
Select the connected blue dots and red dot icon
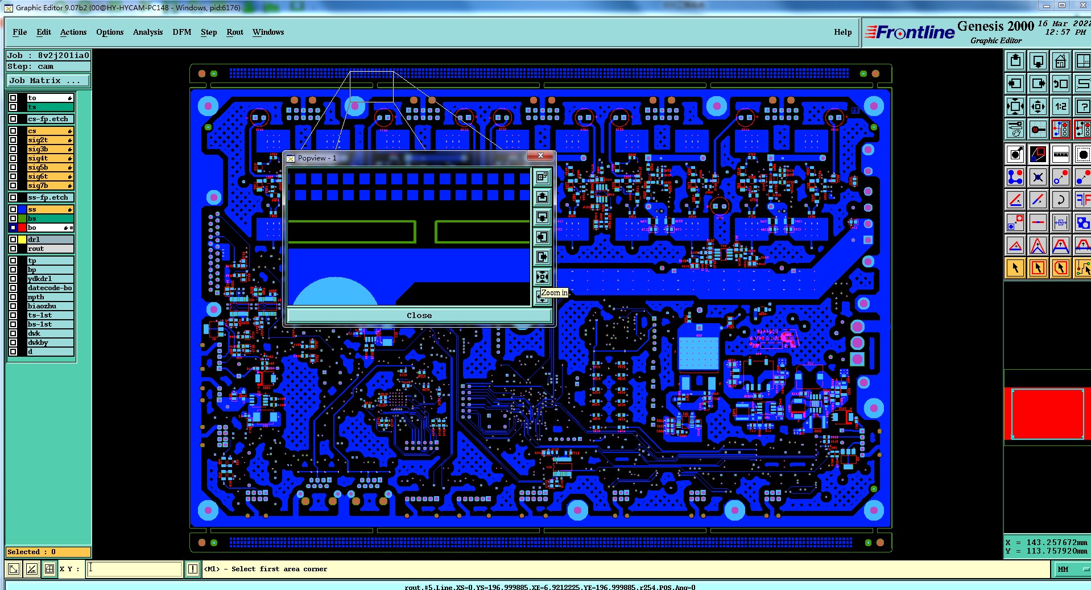pyautogui.click(x=1015, y=178)
